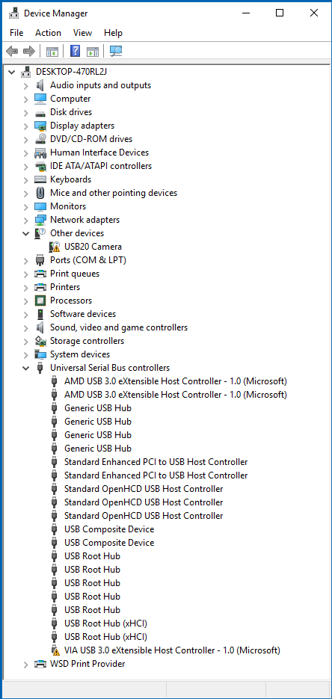The height and width of the screenshot is (699, 332).
Task: Select VIA USB 3.0 eXtensible Host Controller
Action: click(x=173, y=650)
